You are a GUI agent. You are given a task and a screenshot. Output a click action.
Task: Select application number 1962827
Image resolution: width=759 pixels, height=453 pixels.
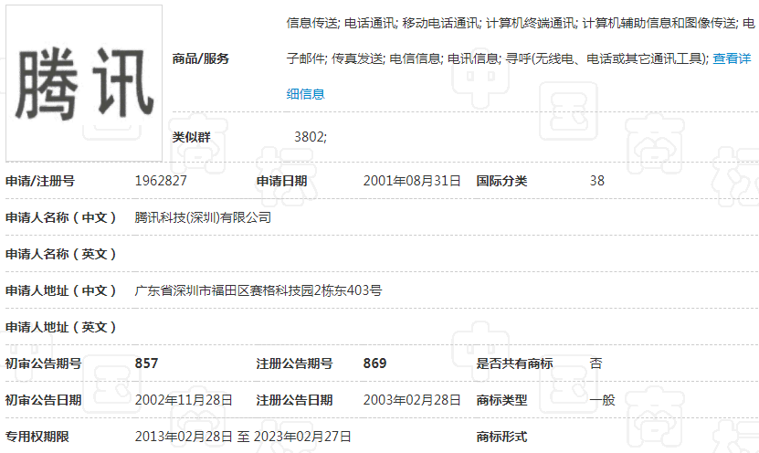pyautogui.click(x=161, y=181)
